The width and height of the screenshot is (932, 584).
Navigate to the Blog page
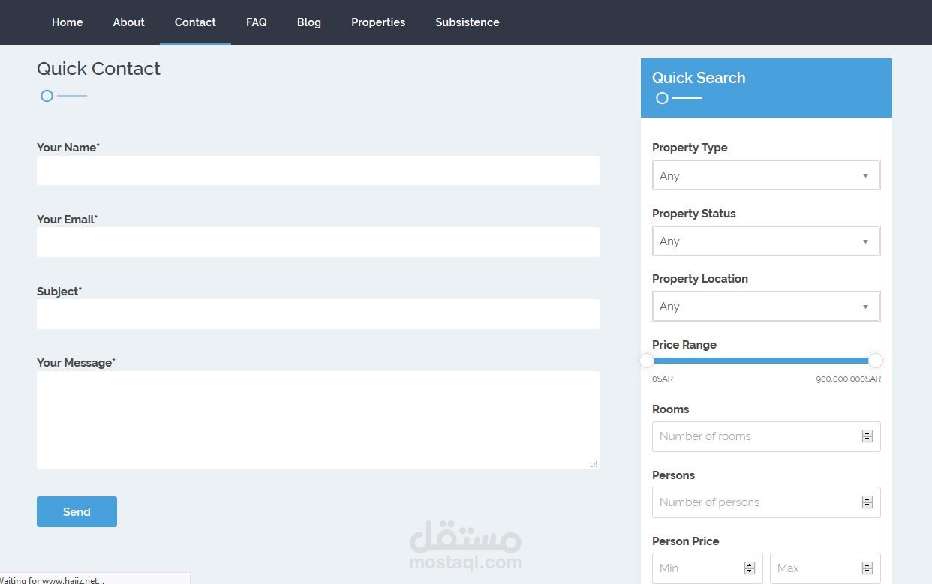309,22
